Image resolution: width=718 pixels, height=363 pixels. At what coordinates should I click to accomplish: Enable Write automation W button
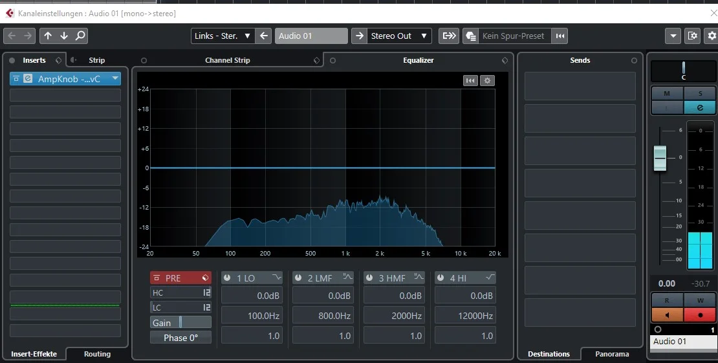700,300
